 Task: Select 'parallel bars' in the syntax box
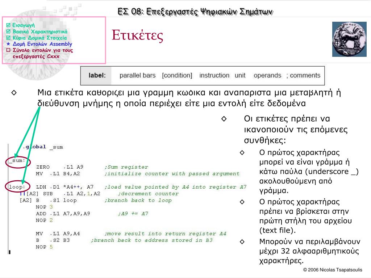[137, 75]
